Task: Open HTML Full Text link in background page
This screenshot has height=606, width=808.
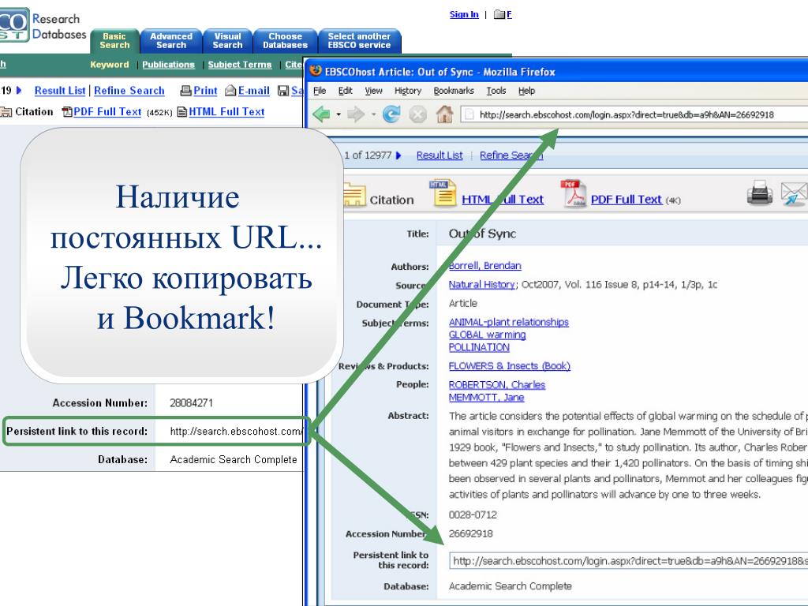Action: [226, 112]
